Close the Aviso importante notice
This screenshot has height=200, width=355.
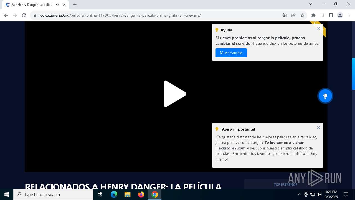(318, 127)
